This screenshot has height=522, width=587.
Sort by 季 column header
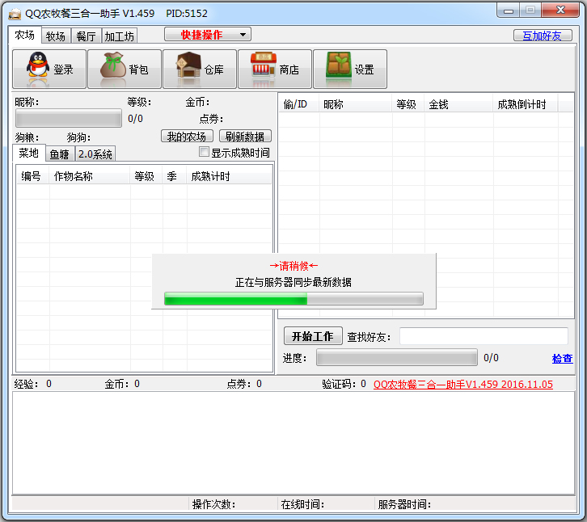(x=175, y=176)
